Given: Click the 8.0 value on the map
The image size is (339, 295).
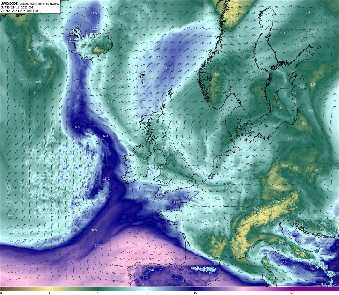Looking at the screenshot, I should (x=25, y=119).
